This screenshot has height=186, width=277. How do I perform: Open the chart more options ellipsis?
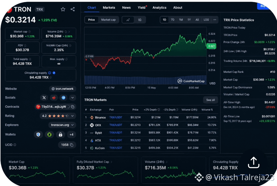(215, 20)
